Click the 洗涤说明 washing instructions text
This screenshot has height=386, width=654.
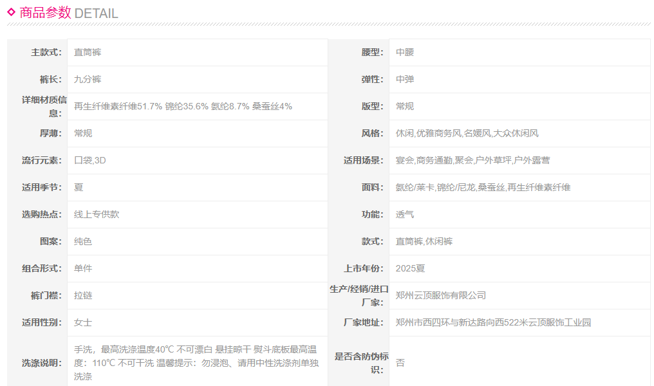coord(195,363)
